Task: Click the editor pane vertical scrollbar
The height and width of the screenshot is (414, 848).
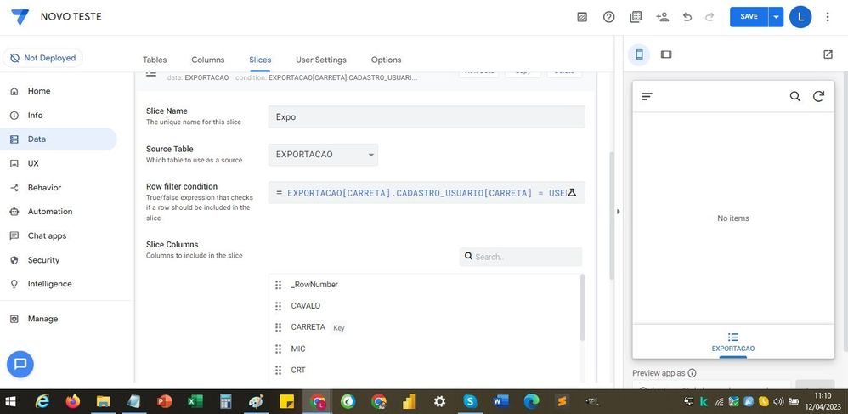Action: point(612,215)
